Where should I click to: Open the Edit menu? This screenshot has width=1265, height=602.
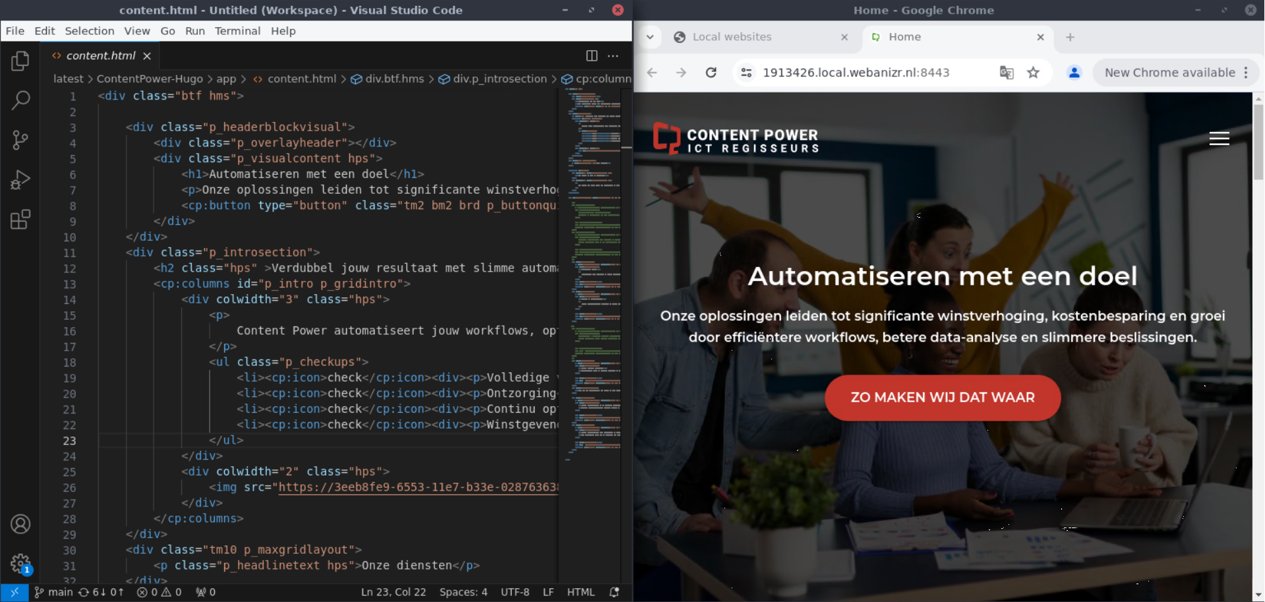[45, 31]
